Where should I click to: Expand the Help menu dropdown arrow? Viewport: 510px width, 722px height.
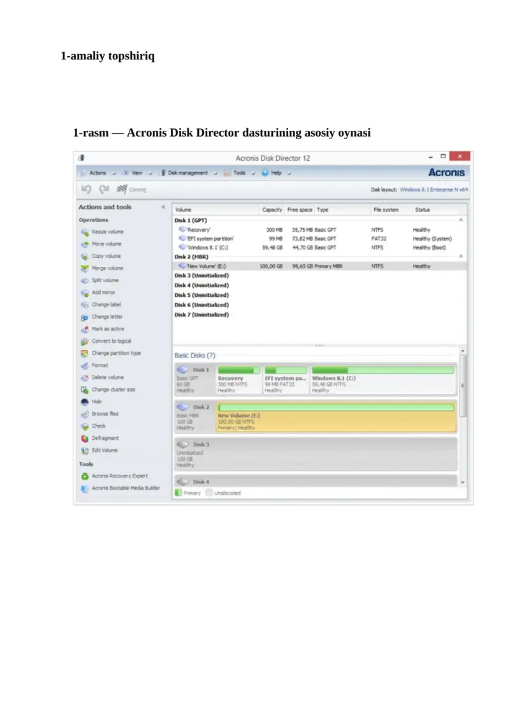pyautogui.click(x=289, y=174)
